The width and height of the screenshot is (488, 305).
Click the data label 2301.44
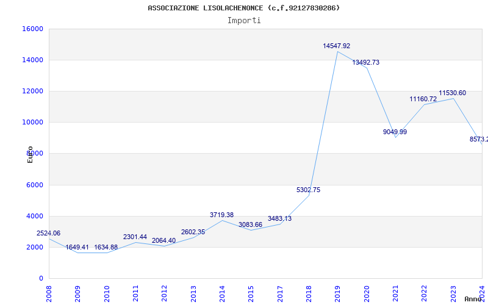point(135,237)
